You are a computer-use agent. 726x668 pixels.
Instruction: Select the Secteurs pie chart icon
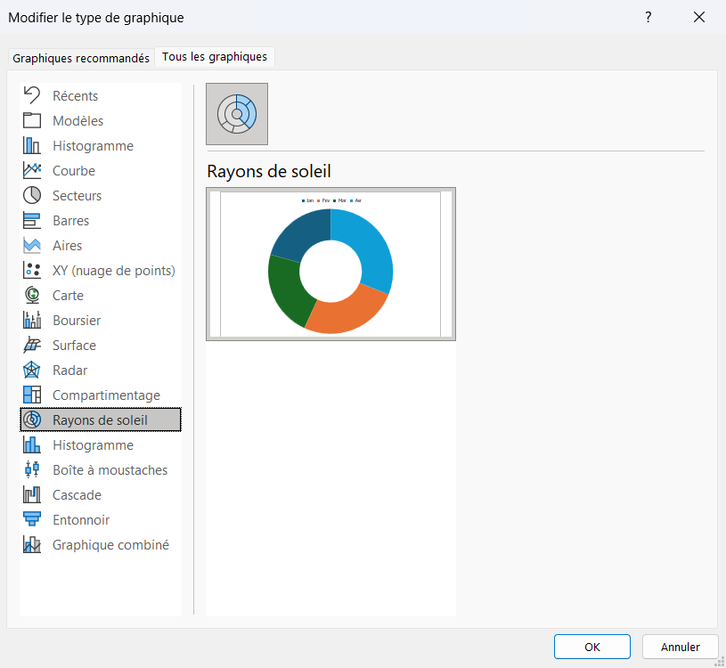click(x=32, y=195)
